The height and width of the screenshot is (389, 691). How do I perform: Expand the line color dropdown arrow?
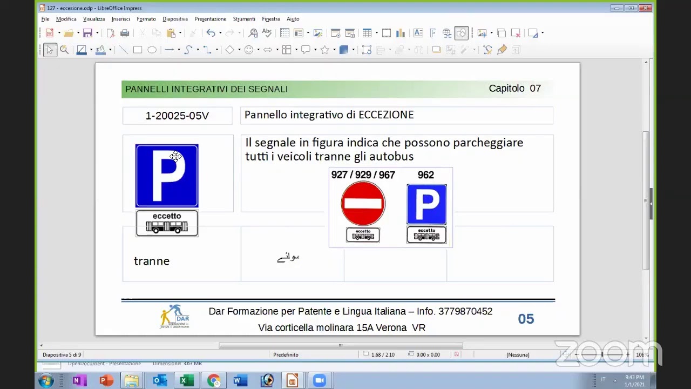click(x=91, y=50)
